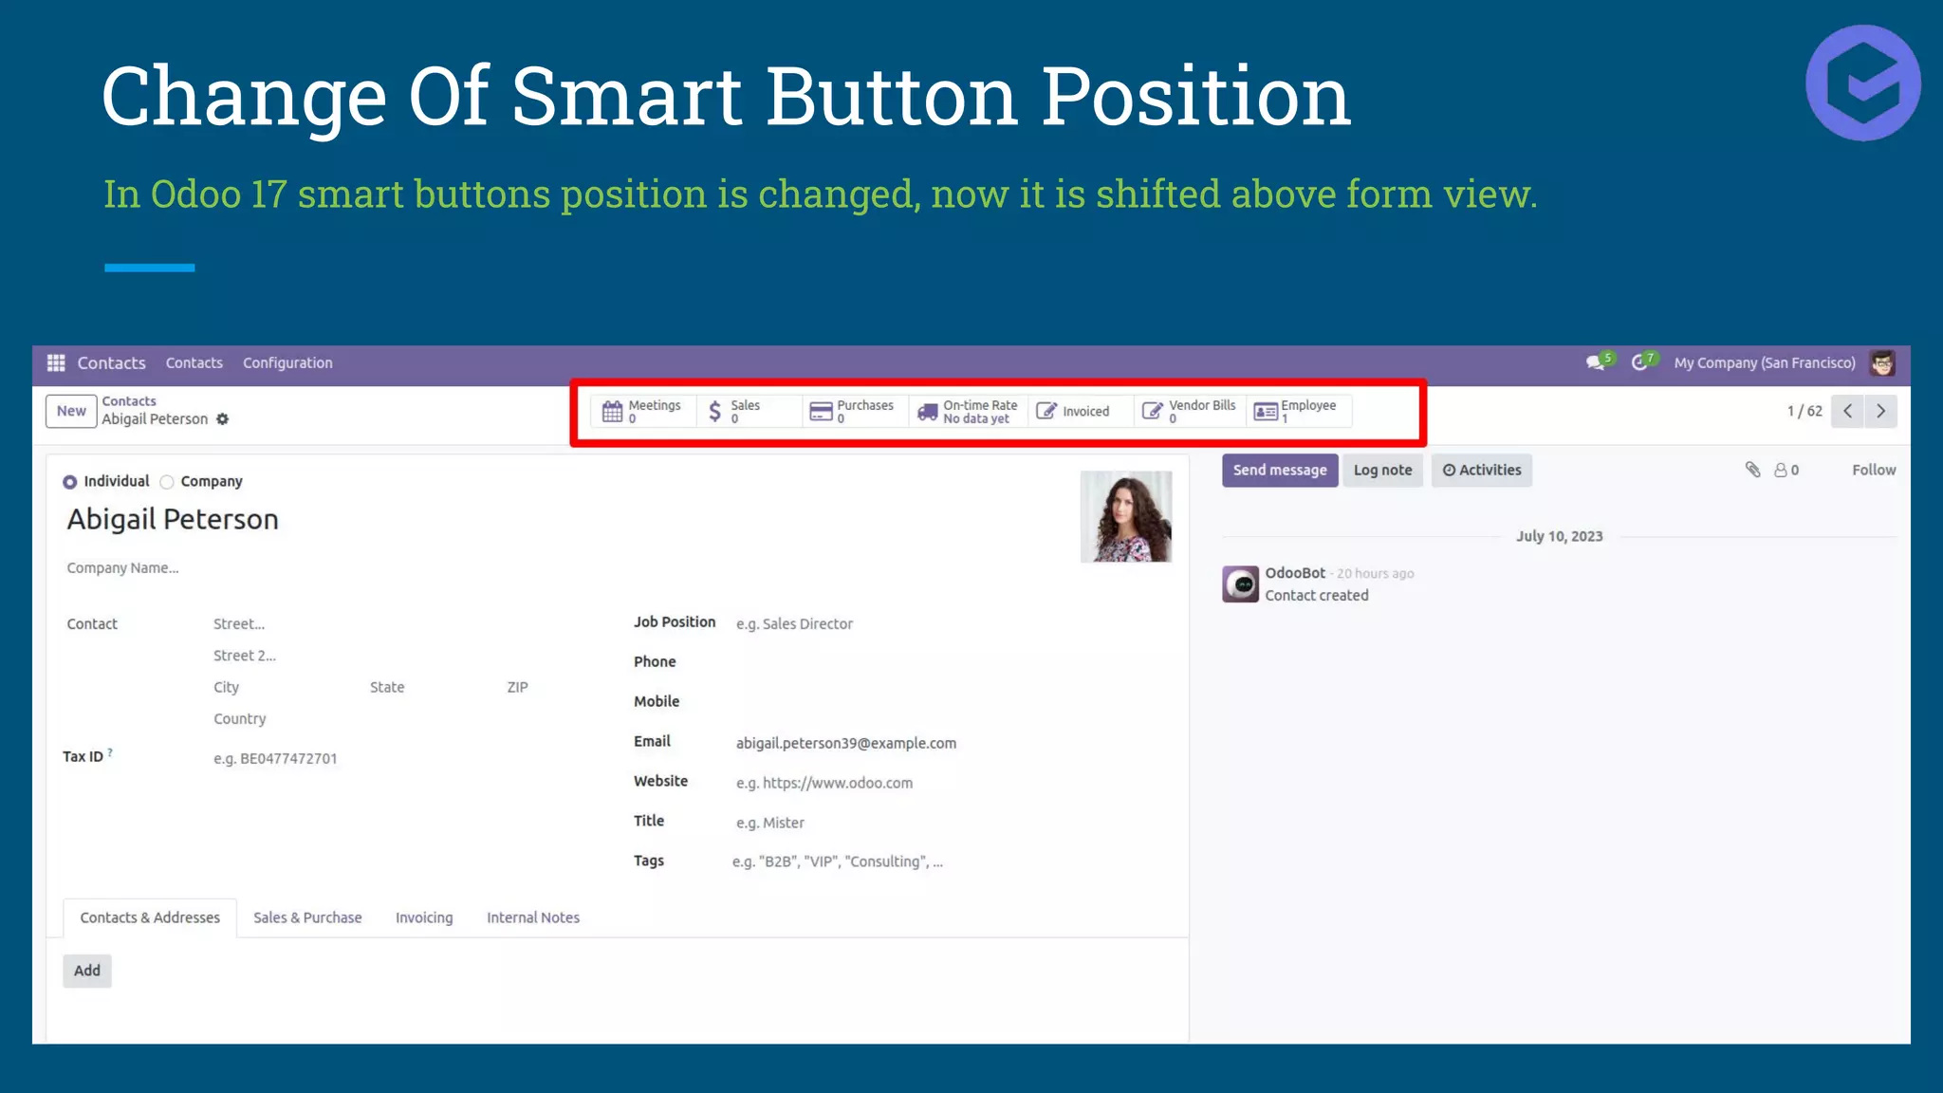Switch to the Internal Notes tab
Image resolution: width=1943 pixels, height=1093 pixels.
pyautogui.click(x=533, y=917)
